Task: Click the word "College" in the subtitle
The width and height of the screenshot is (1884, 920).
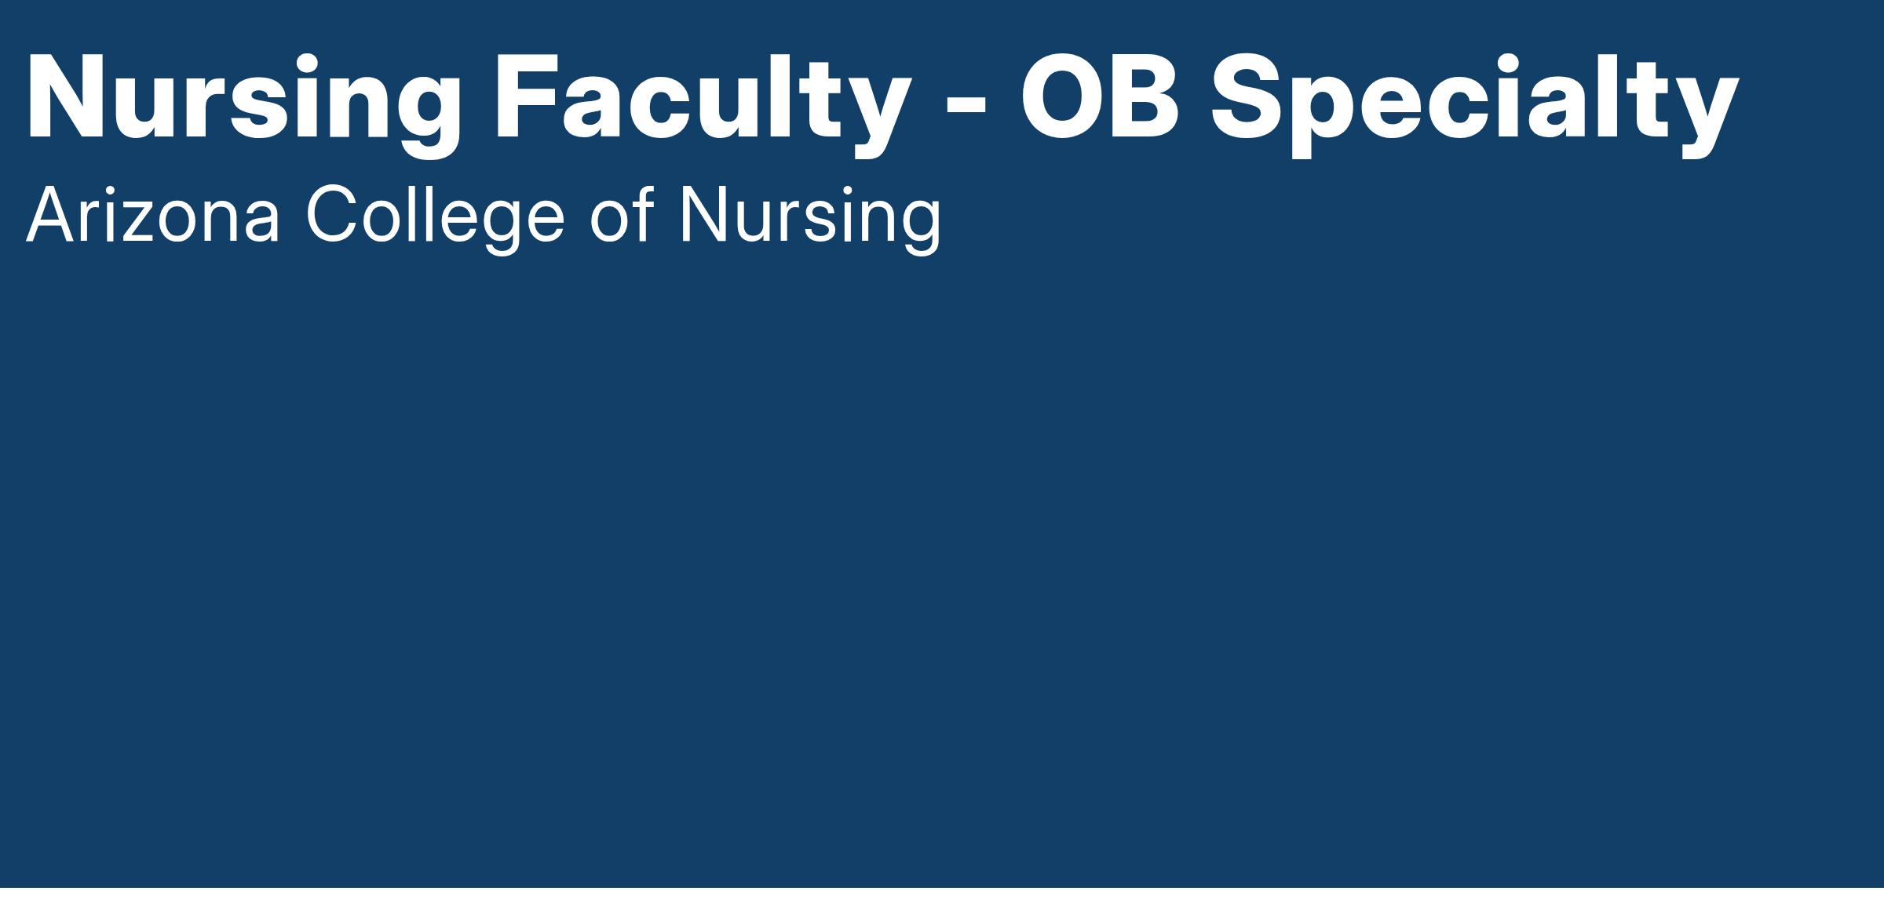Action: coord(436,216)
